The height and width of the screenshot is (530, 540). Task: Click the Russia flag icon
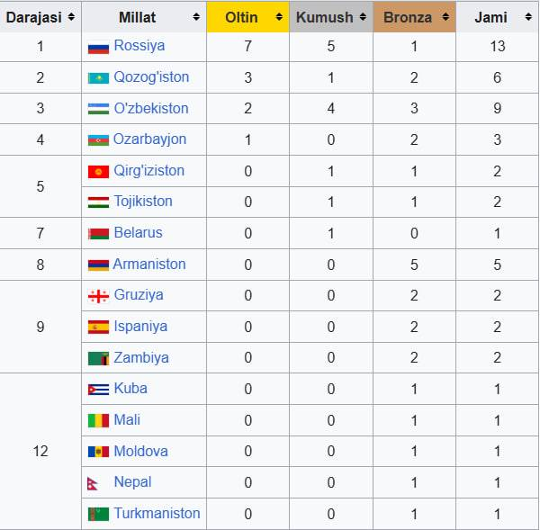pos(98,47)
